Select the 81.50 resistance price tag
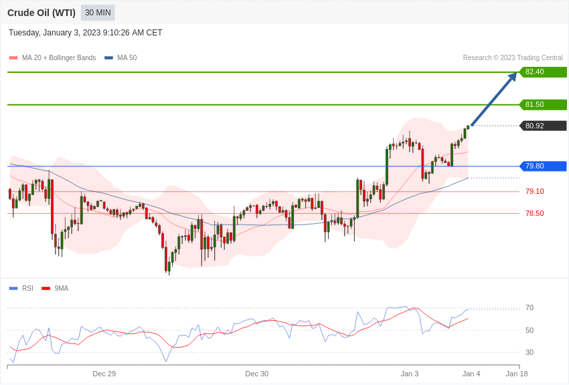The height and width of the screenshot is (385, 569). click(543, 105)
